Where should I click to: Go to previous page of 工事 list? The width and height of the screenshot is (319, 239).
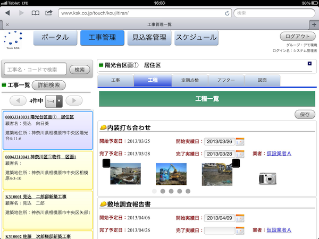(19, 101)
